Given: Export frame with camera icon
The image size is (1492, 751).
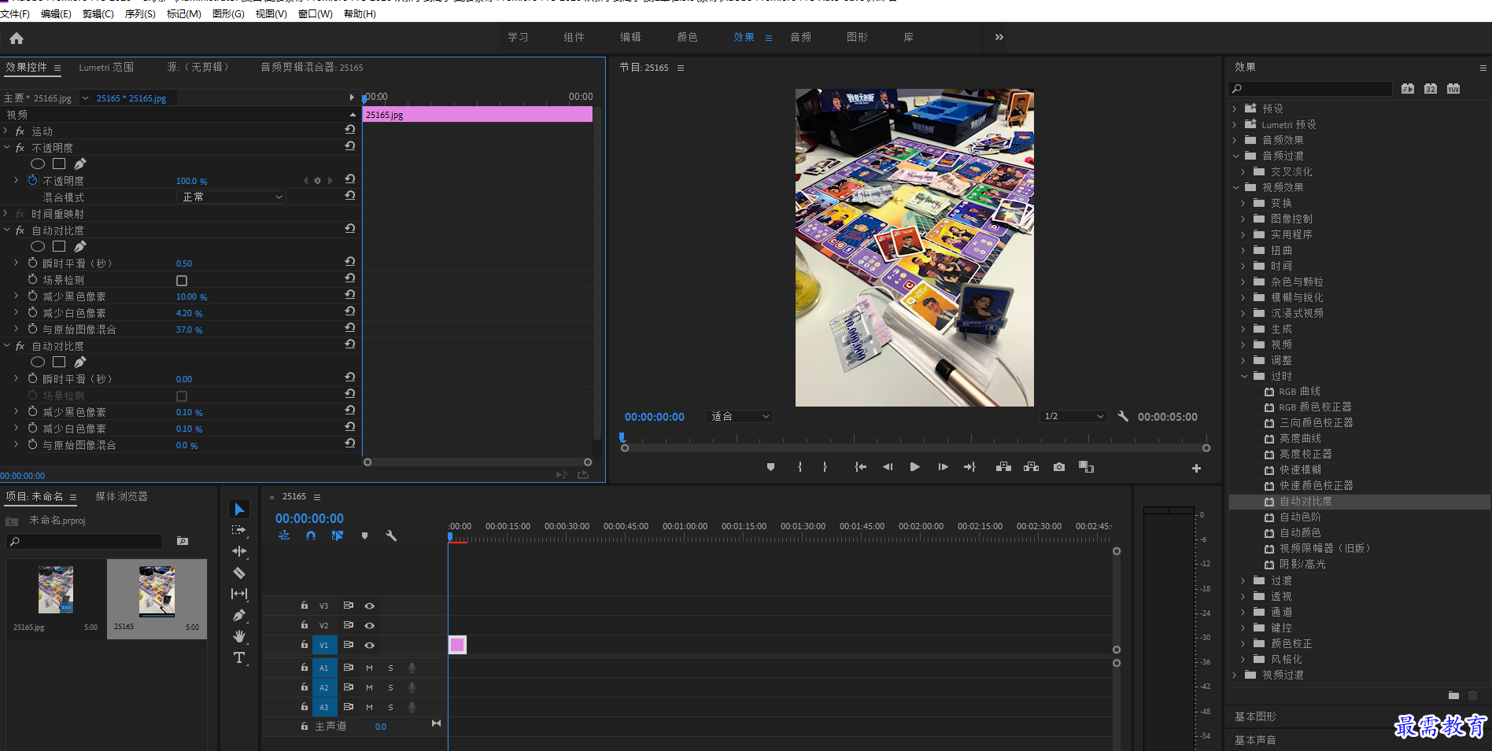Looking at the screenshot, I should coord(1059,467).
